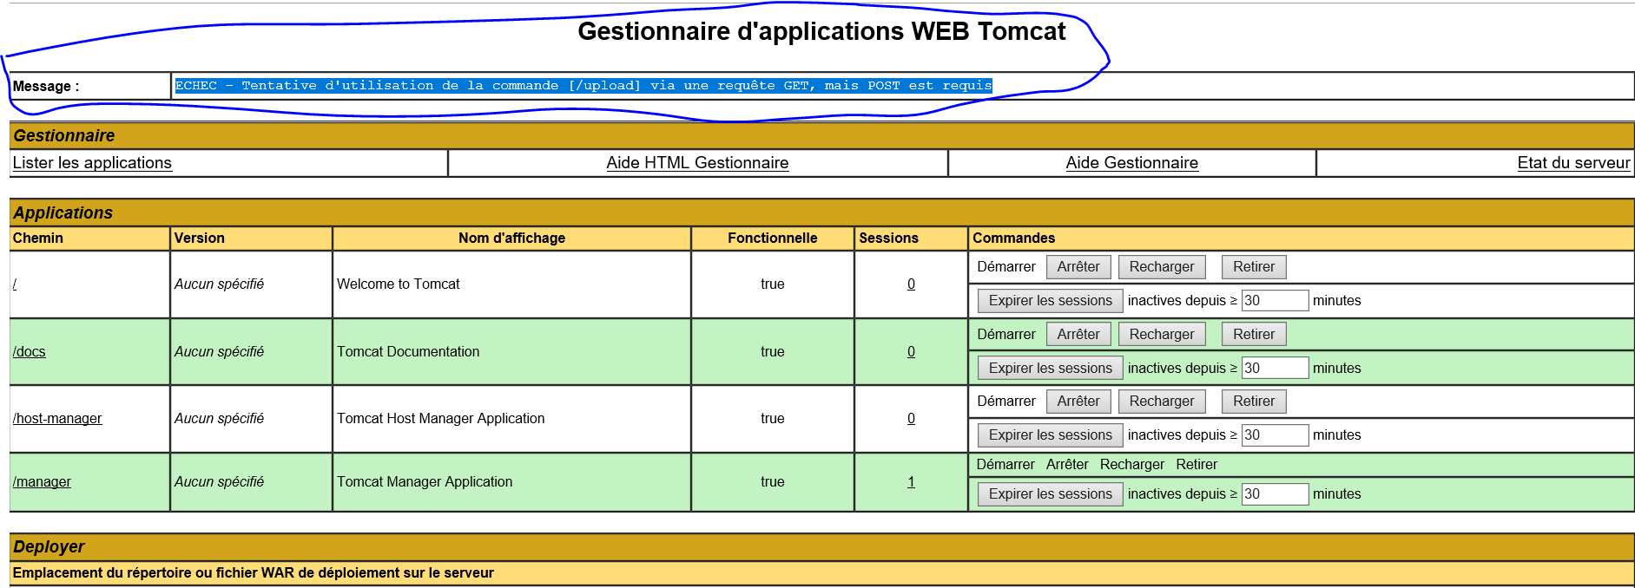
Task: Click Arrêter for Tomcat Documentation row
Action: [x=1078, y=335]
